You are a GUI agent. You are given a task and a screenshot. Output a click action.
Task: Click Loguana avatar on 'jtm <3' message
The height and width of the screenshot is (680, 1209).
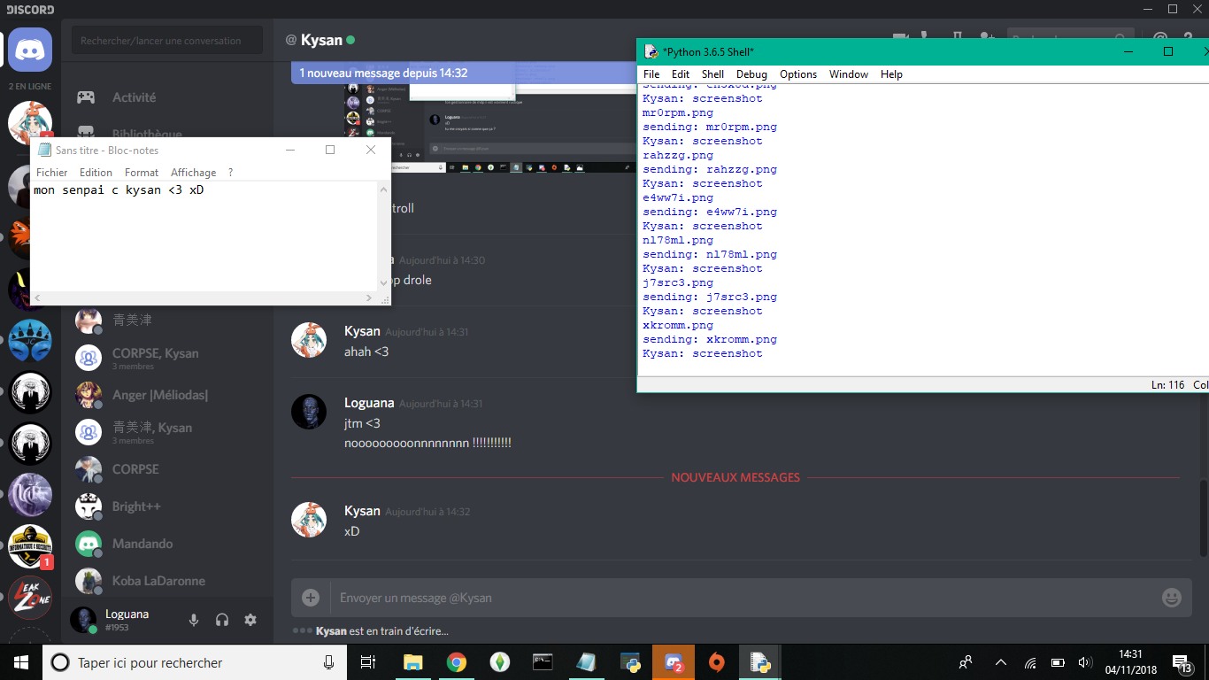tap(309, 412)
